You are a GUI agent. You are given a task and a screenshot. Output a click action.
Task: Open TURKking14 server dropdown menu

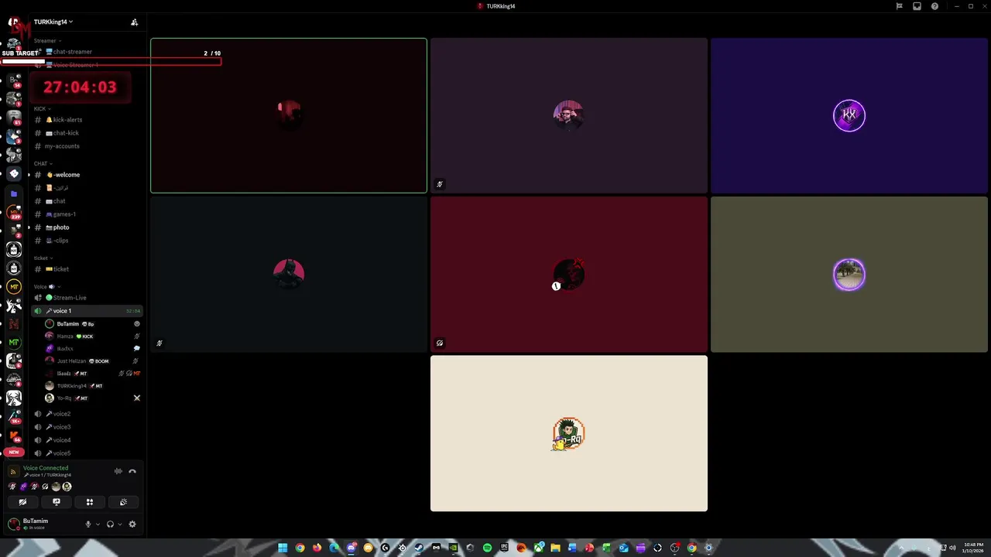[x=53, y=22]
